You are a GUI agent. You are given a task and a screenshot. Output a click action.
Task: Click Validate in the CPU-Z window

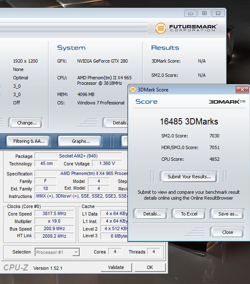click(116, 267)
